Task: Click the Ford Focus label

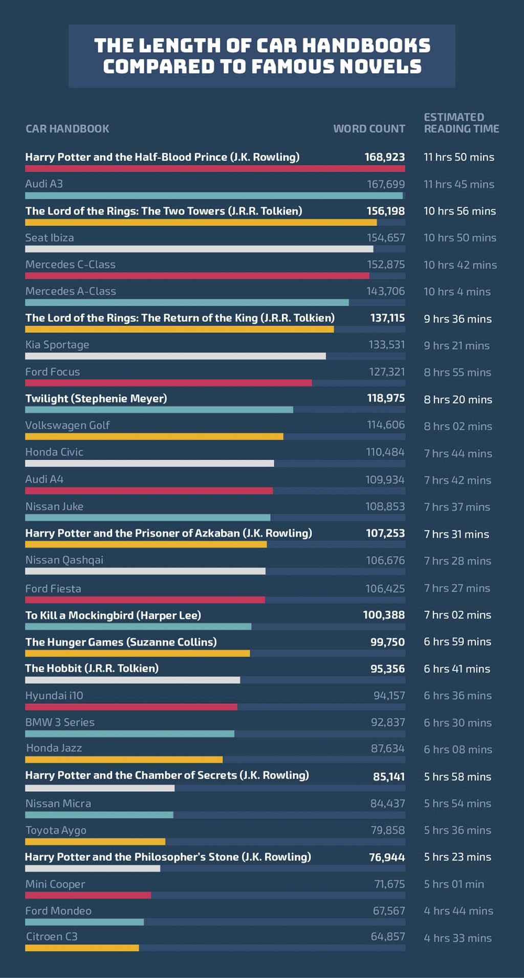Action: click(53, 372)
